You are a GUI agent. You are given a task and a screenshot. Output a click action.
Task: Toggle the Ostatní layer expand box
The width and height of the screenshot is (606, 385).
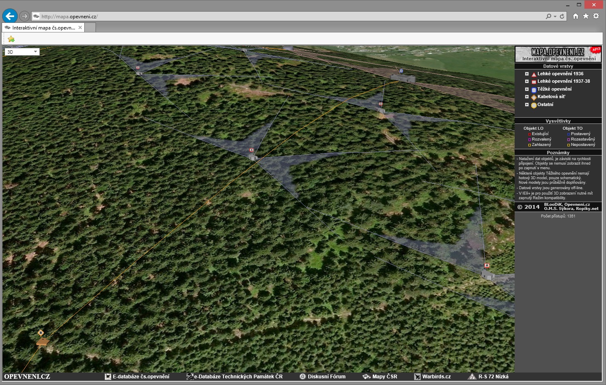click(x=527, y=105)
